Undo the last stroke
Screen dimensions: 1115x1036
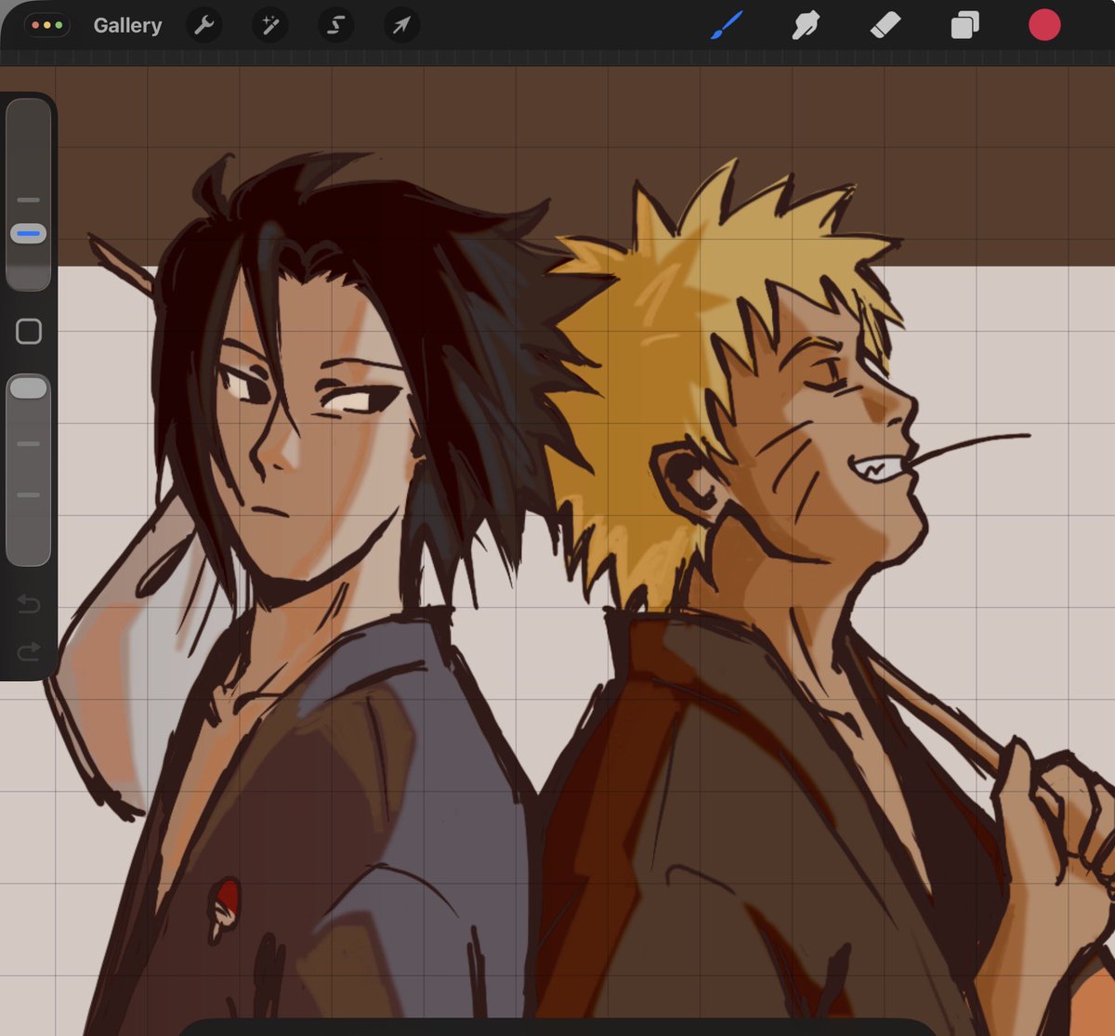(x=29, y=605)
